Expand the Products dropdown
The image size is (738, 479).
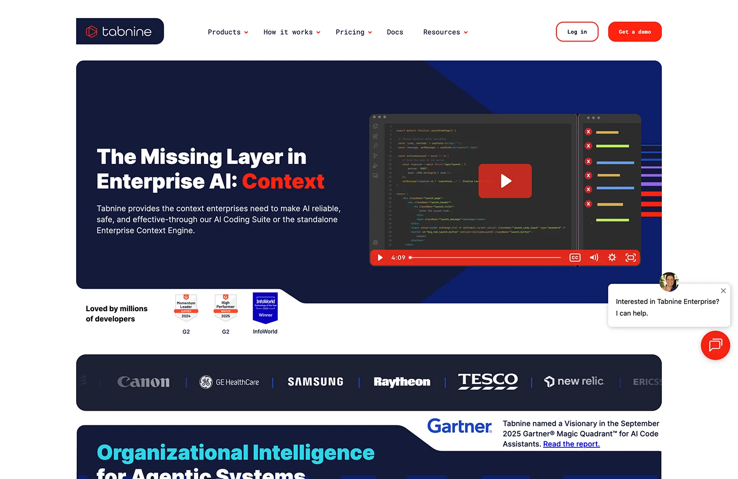coord(228,32)
